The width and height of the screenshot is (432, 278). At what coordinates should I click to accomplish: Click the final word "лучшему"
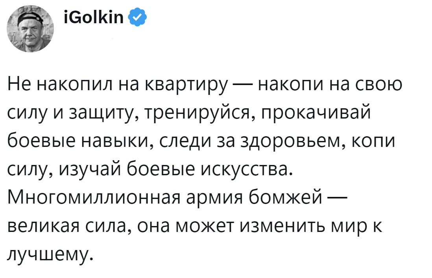click(x=49, y=254)
